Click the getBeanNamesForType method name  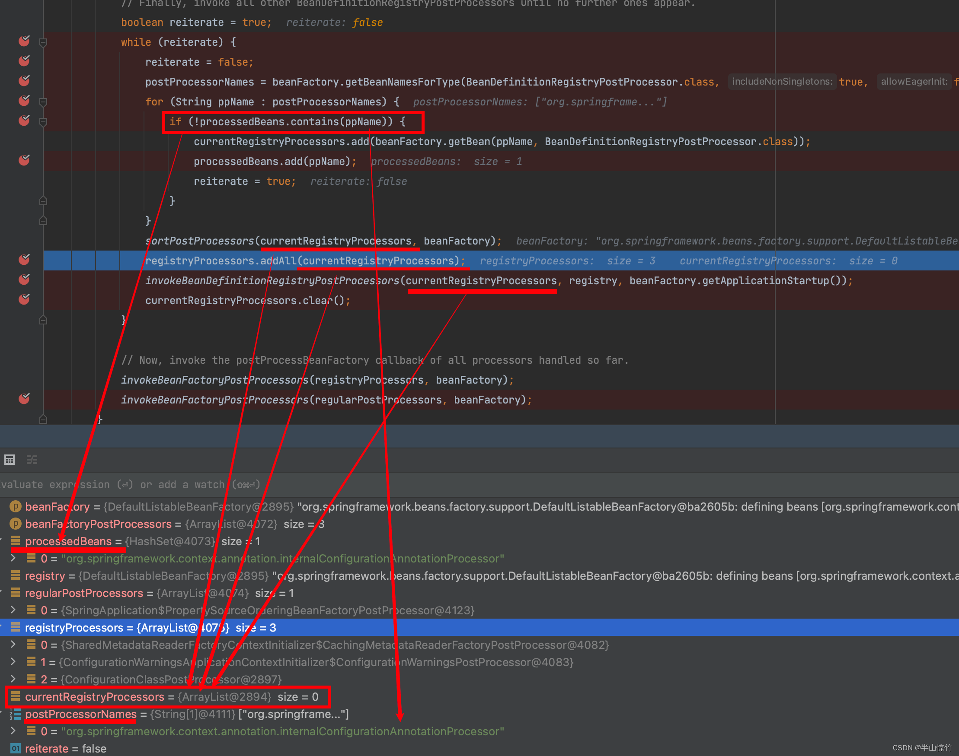(403, 82)
